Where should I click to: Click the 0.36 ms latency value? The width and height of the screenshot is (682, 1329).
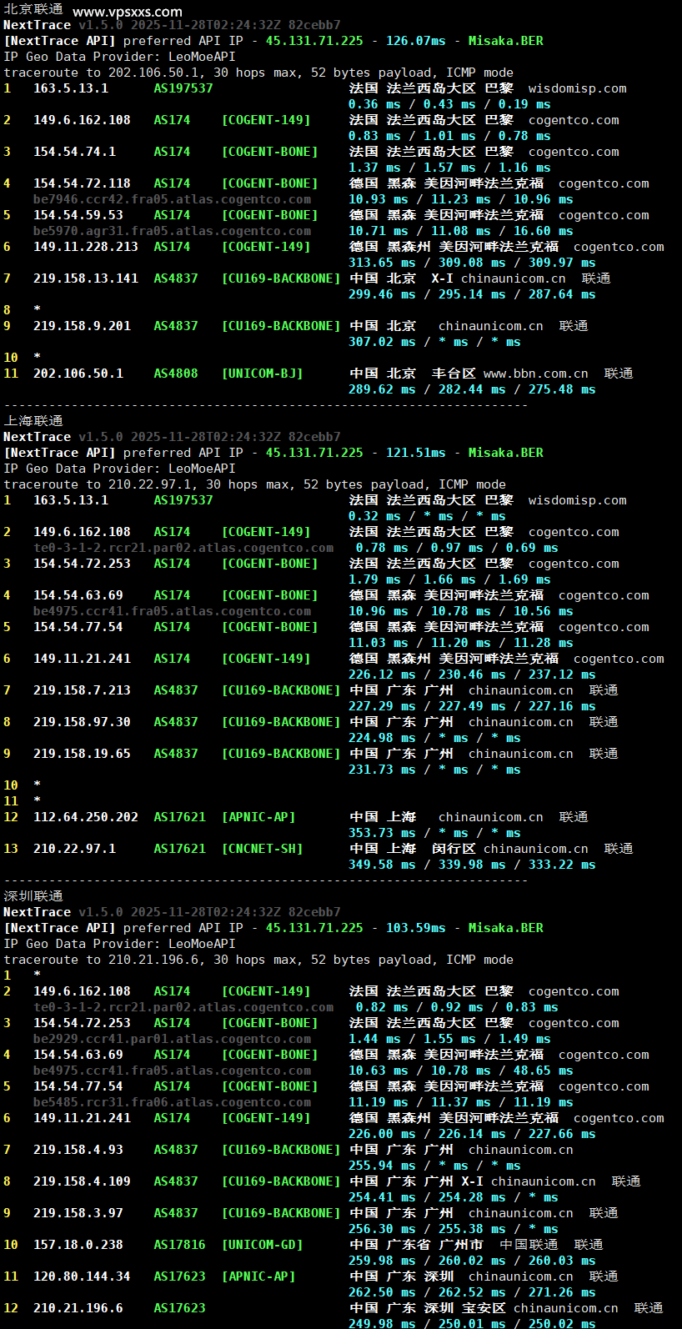click(374, 104)
